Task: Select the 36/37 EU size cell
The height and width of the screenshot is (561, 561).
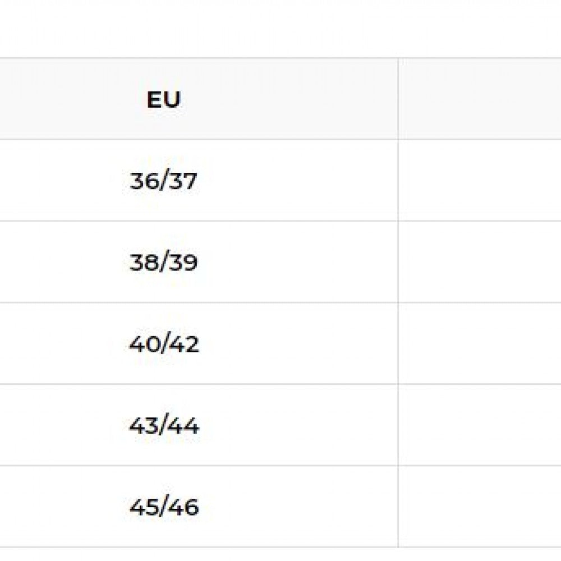Action: tap(163, 181)
